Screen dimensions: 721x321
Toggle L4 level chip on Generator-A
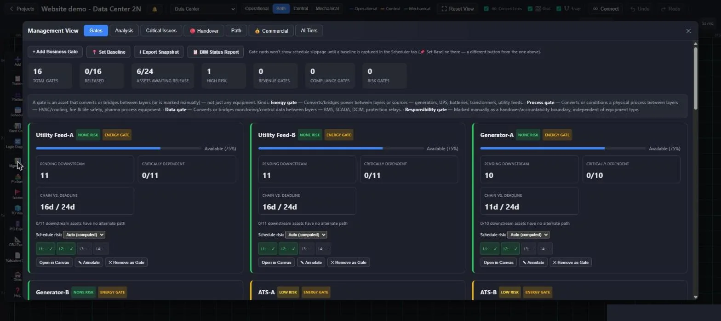click(x=544, y=249)
